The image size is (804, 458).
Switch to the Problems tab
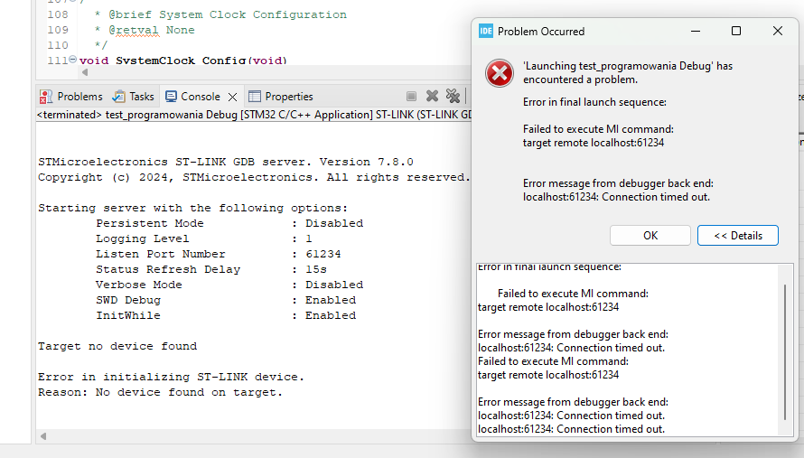71,97
